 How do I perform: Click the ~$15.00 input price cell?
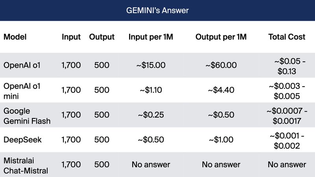point(151,65)
